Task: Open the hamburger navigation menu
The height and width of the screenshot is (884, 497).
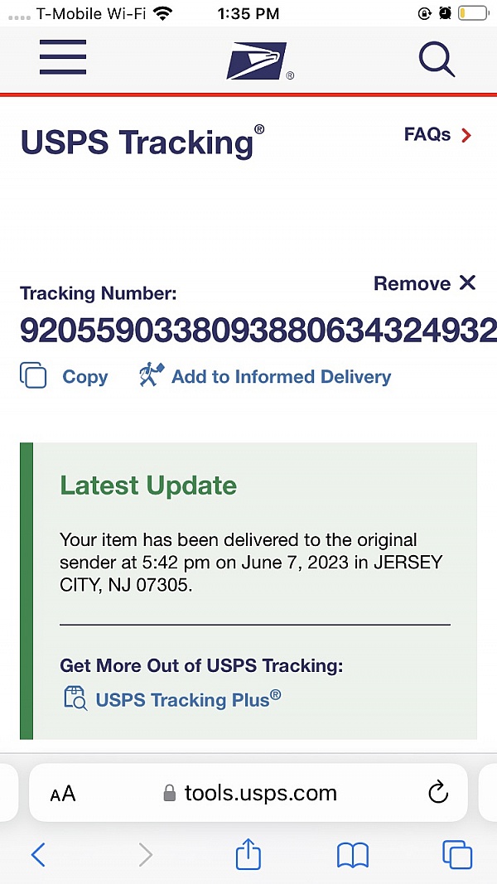Action: 63,57
